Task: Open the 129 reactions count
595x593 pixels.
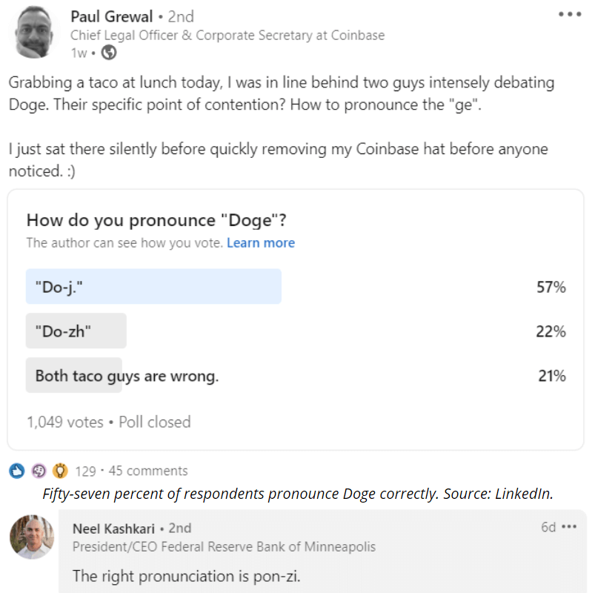Action: pos(85,471)
